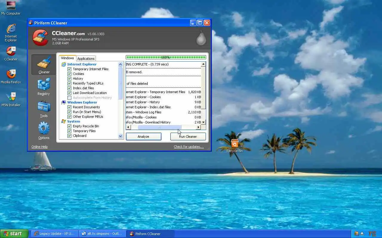Toggle Empty Recycle Bin checkbox
382x238 pixels.
tap(69, 126)
